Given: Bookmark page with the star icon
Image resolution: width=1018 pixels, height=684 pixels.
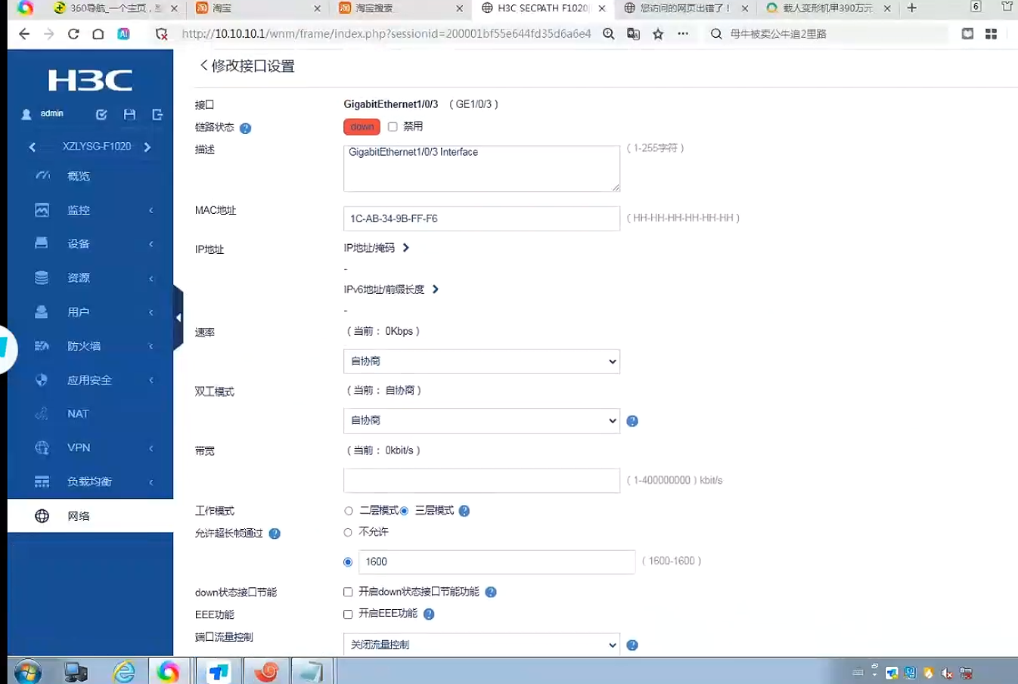Looking at the screenshot, I should coord(658,33).
